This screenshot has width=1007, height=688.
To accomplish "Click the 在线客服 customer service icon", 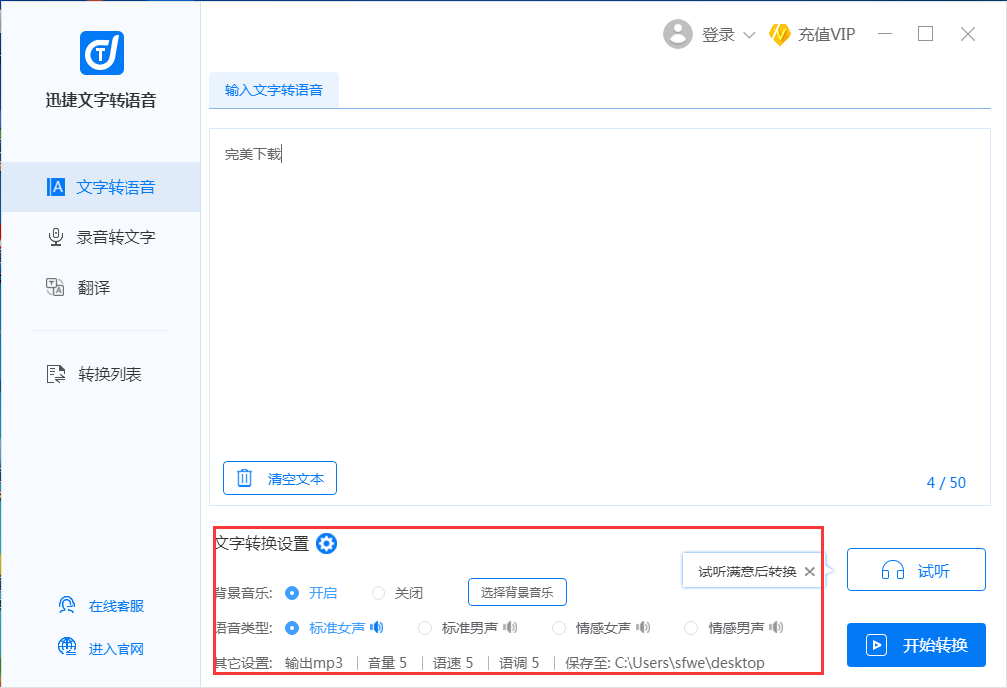I will pos(67,604).
